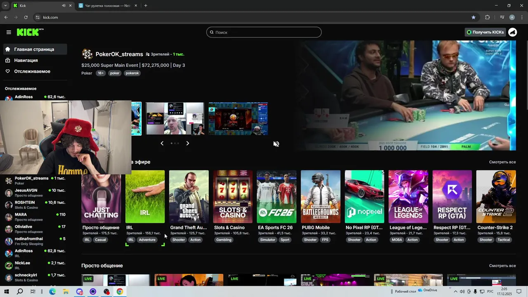This screenshot has width=528, height=297.
Task: Click the Навигация browse icon
Action: pos(8,60)
